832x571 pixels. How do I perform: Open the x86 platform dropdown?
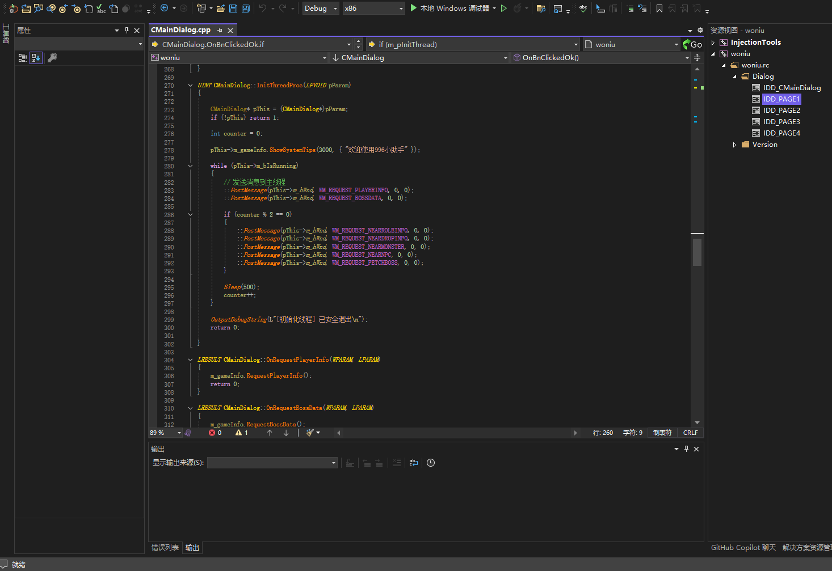tap(373, 9)
